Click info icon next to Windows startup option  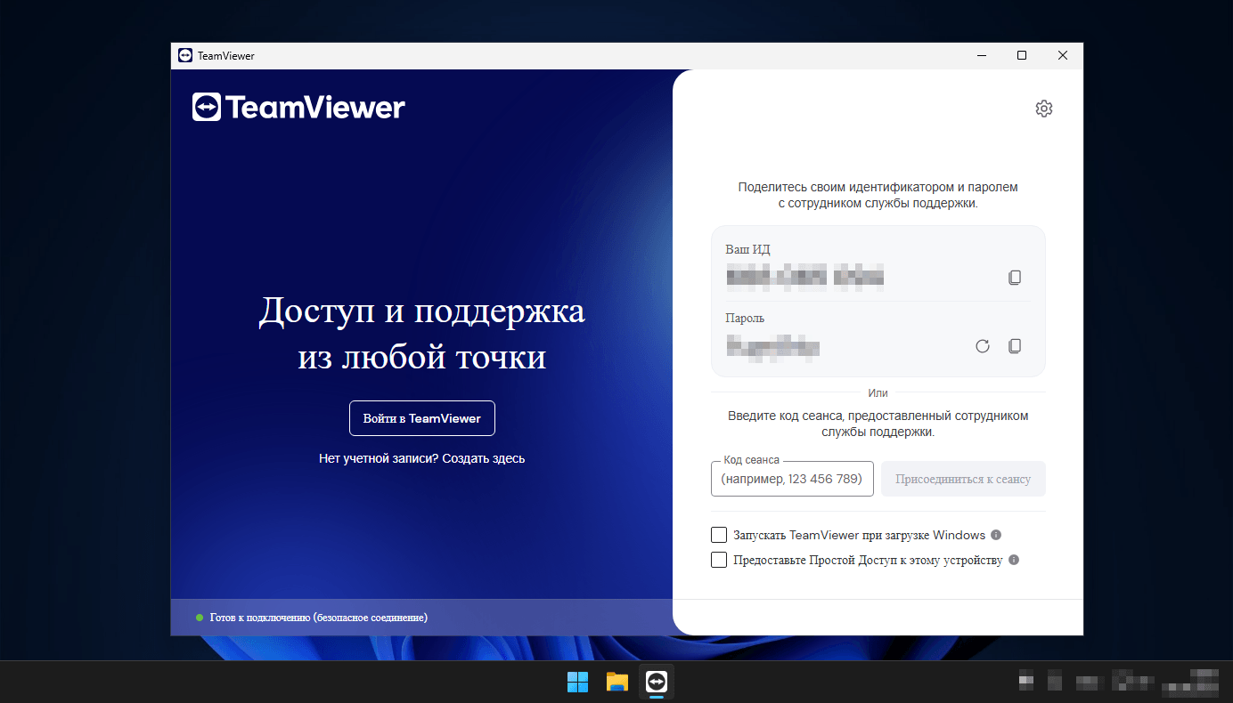tap(996, 535)
